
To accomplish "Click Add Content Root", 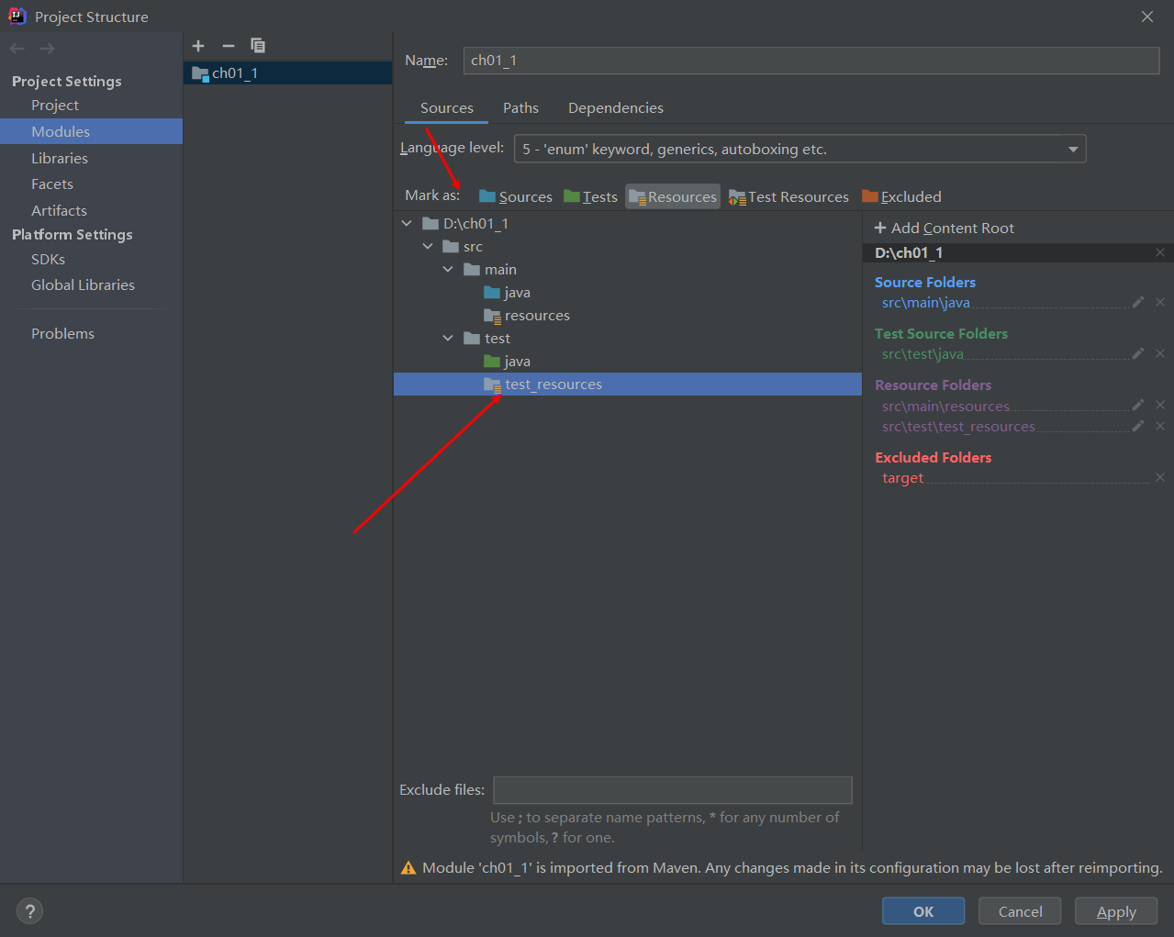I will (x=944, y=228).
